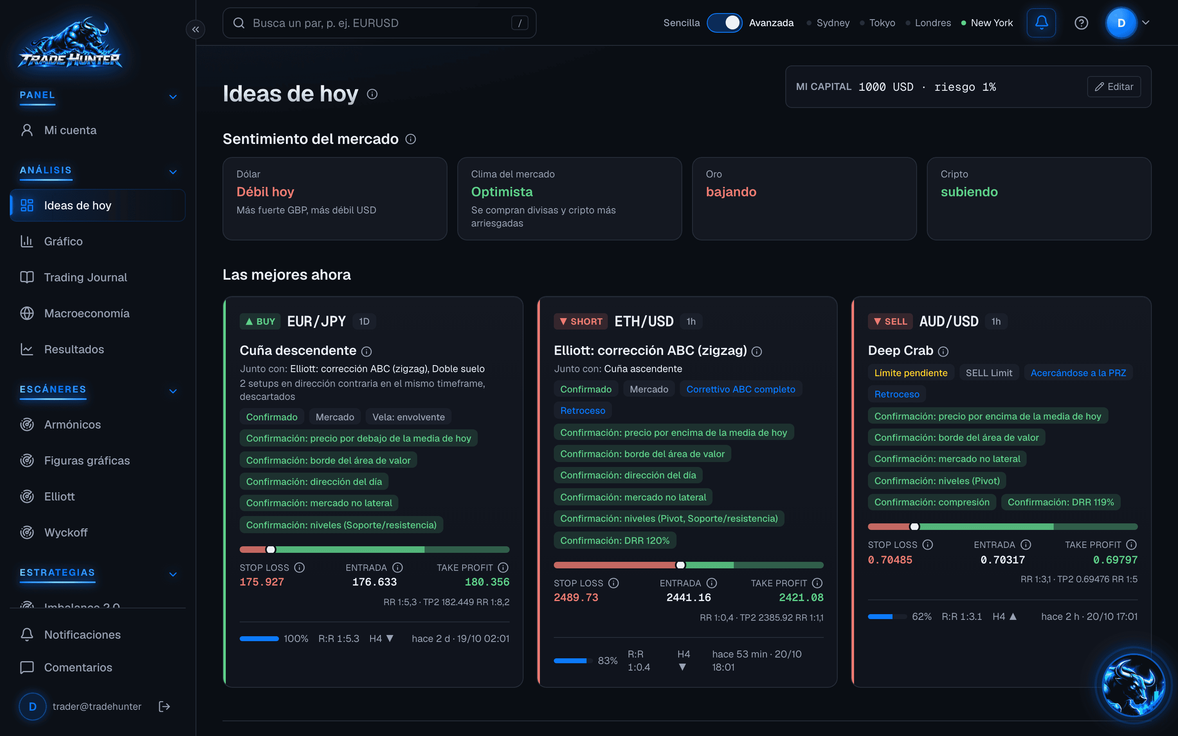The height and width of the screenshot is (736, 1178).
Task: Click the Retroceso tag on the AUD/USD card
Action: point(897,394)
